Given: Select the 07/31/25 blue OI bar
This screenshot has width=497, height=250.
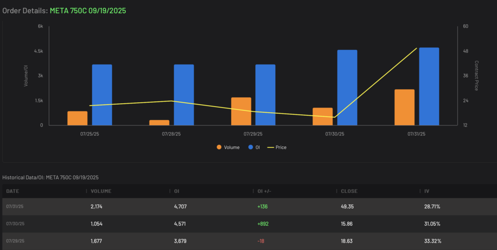Looking at the screenshot, I should [429, 86].
